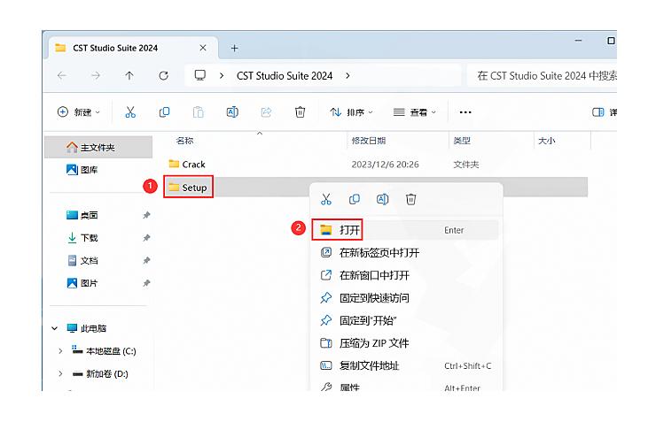
Task: Open the See more ellipsis menu
Action: tap(465, 111)
